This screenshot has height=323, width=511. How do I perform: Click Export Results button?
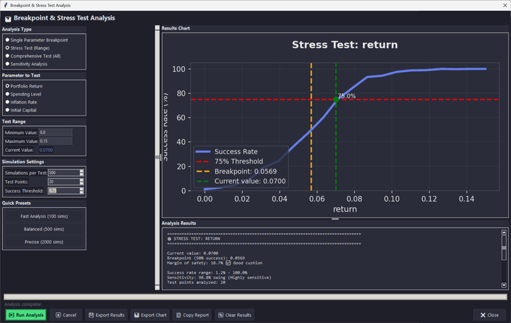(x=107, y=315)
